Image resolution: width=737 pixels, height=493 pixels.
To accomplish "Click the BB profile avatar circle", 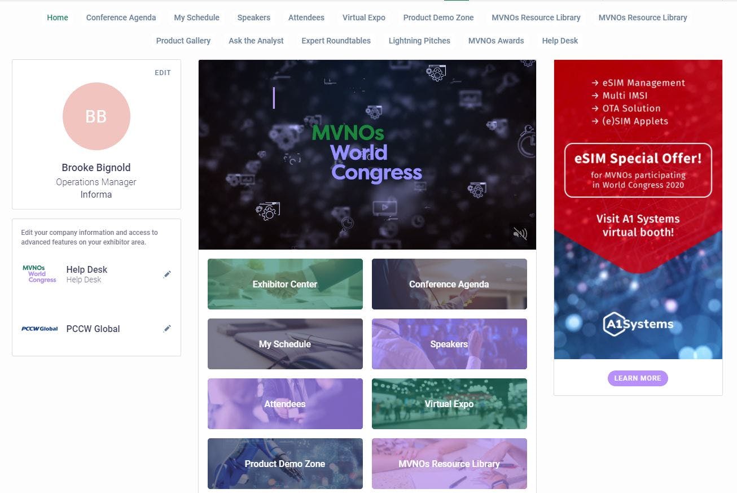I will click(x=96, y=116).
